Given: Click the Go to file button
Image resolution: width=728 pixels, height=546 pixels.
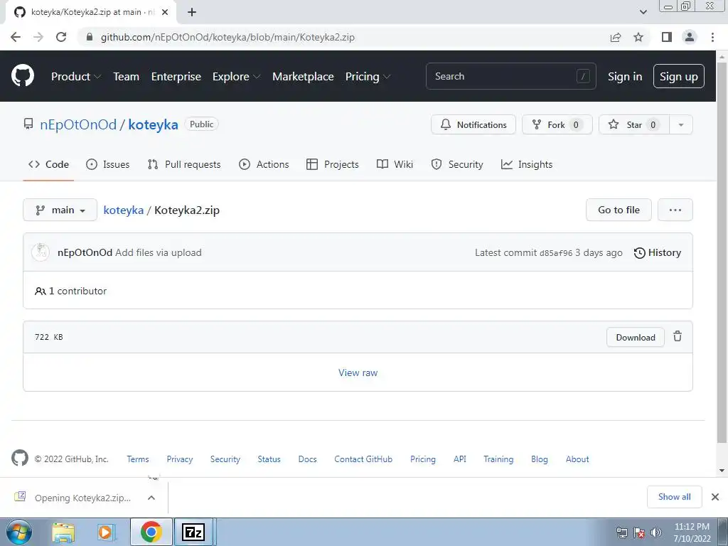Looking at the screenshot, I should coord(619,210).
